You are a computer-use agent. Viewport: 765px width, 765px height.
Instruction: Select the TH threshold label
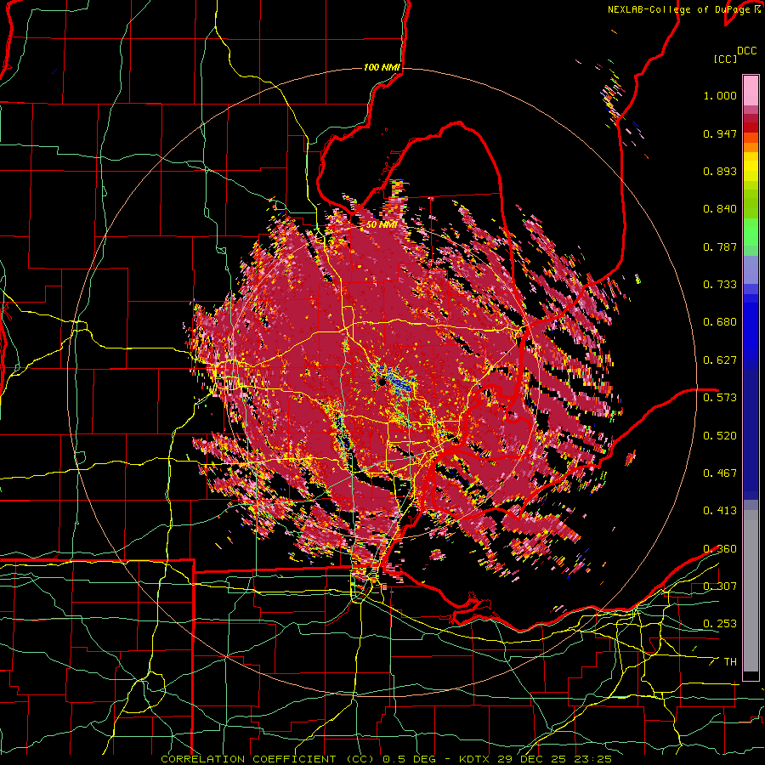click(730, 662)
